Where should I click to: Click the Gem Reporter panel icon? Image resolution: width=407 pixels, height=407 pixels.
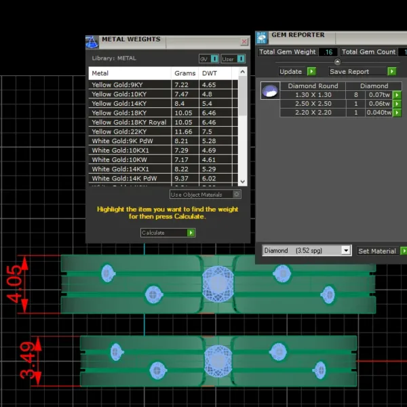pos(262,37)
